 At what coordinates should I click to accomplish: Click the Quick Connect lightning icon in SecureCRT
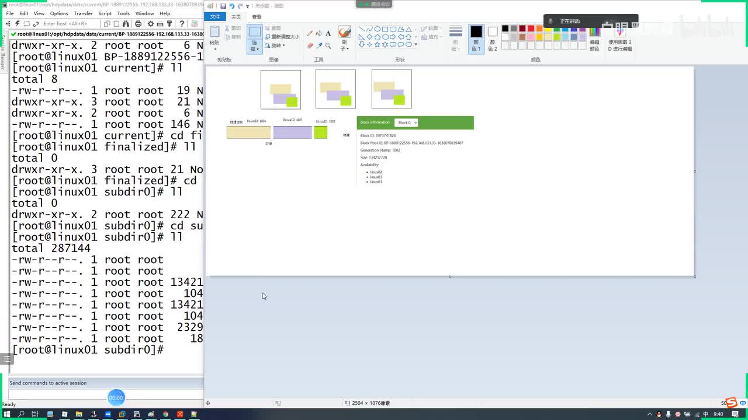[18, 24]
